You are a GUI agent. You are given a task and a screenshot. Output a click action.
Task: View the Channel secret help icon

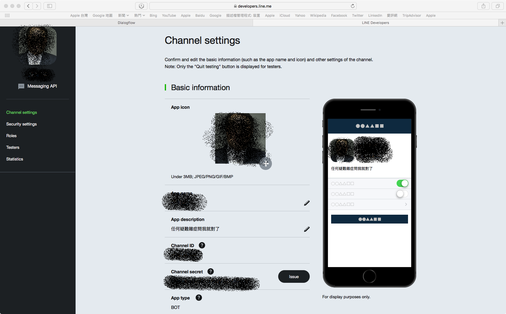(210, 271)
